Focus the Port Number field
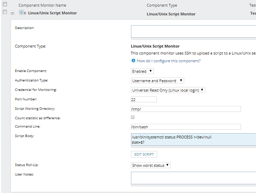Image resolution: width=256 pixels, height=193 pixels. [x=144, y=100]
